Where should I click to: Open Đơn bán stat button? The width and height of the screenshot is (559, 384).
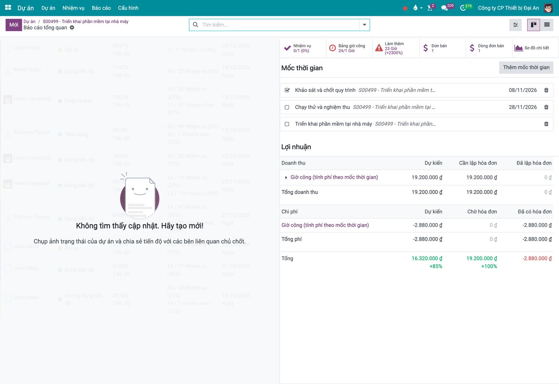(442, 48)
